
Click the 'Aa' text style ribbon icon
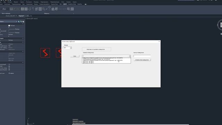coord(4,9)
